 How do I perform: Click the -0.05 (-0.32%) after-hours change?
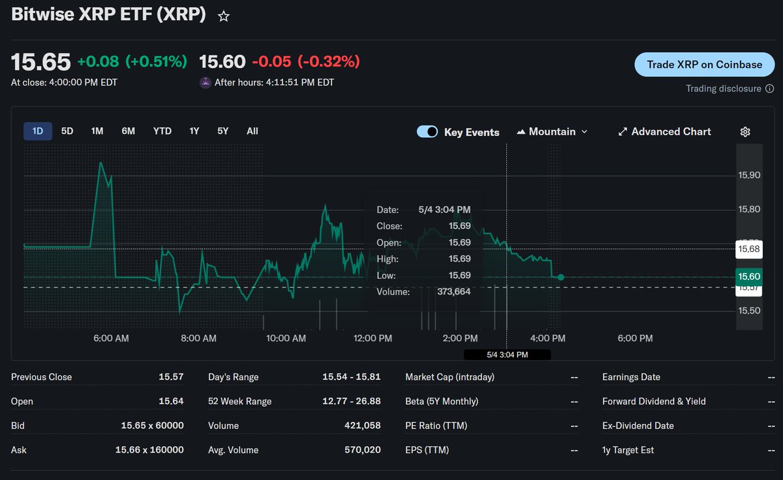[306, 62]
